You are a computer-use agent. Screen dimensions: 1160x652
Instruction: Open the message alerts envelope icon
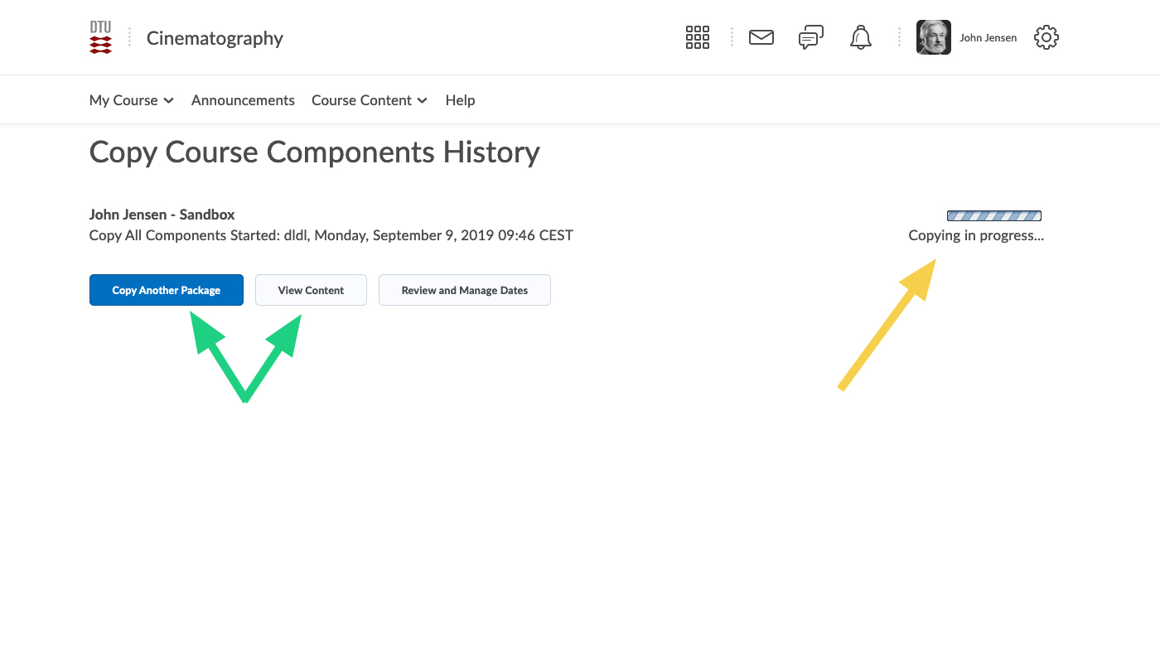coord(761,37)
